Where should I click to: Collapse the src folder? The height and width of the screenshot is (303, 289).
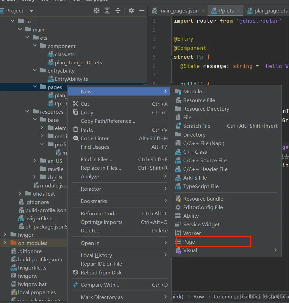(x=12, y=21)
